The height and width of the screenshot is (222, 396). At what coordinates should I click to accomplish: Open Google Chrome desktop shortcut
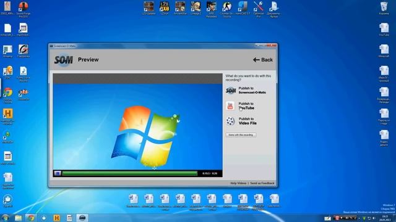[8, 96]
